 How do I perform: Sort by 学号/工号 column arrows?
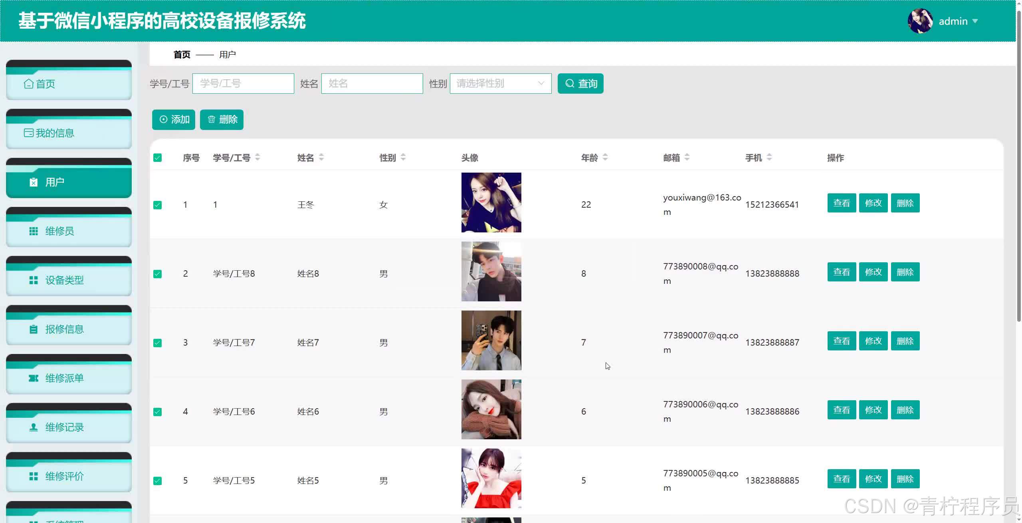(257, 157)
